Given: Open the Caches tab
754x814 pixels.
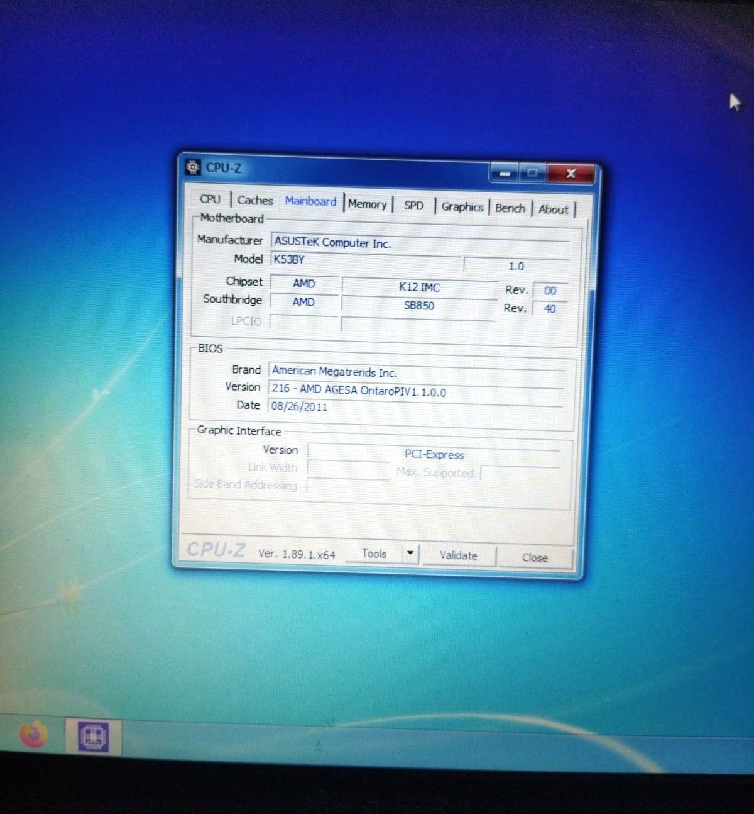Looking at the screenshot, I should pos(255,200).
